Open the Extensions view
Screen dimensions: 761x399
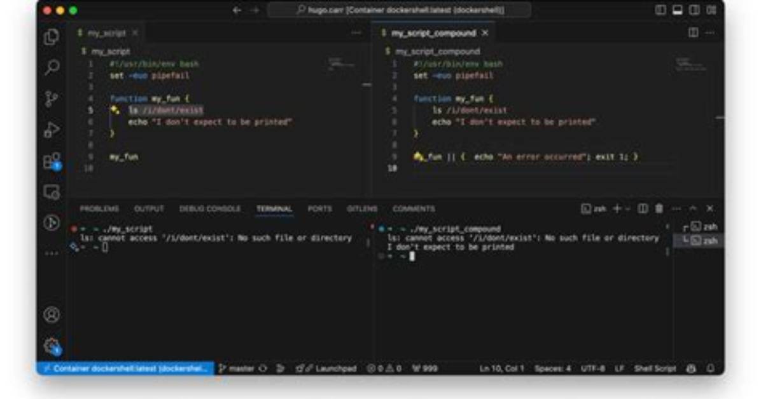click(x=52, y=161)
